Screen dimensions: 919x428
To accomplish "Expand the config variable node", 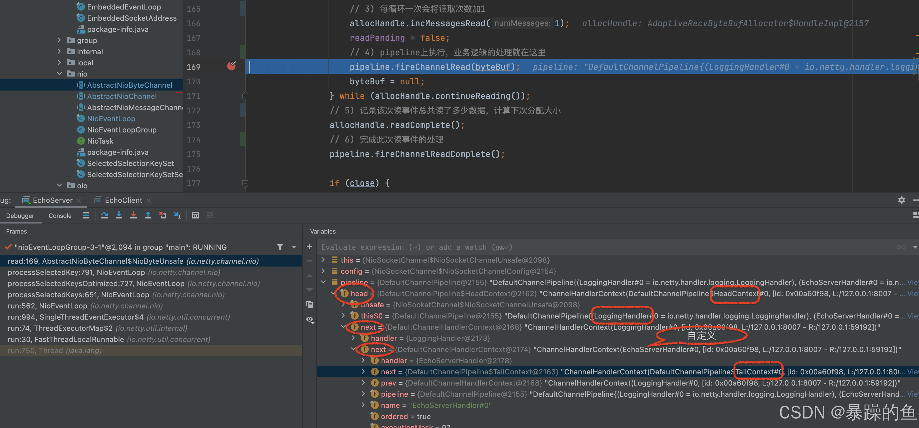I will click(323, 271).
